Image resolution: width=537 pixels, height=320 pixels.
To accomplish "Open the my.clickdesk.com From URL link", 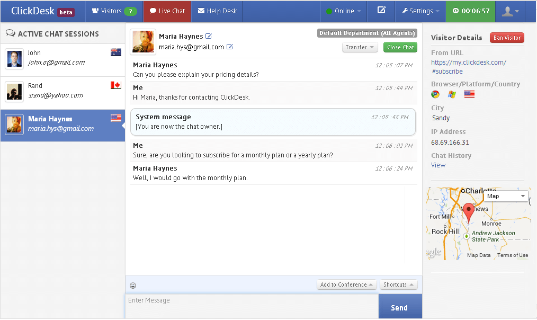I will point(469,67).
